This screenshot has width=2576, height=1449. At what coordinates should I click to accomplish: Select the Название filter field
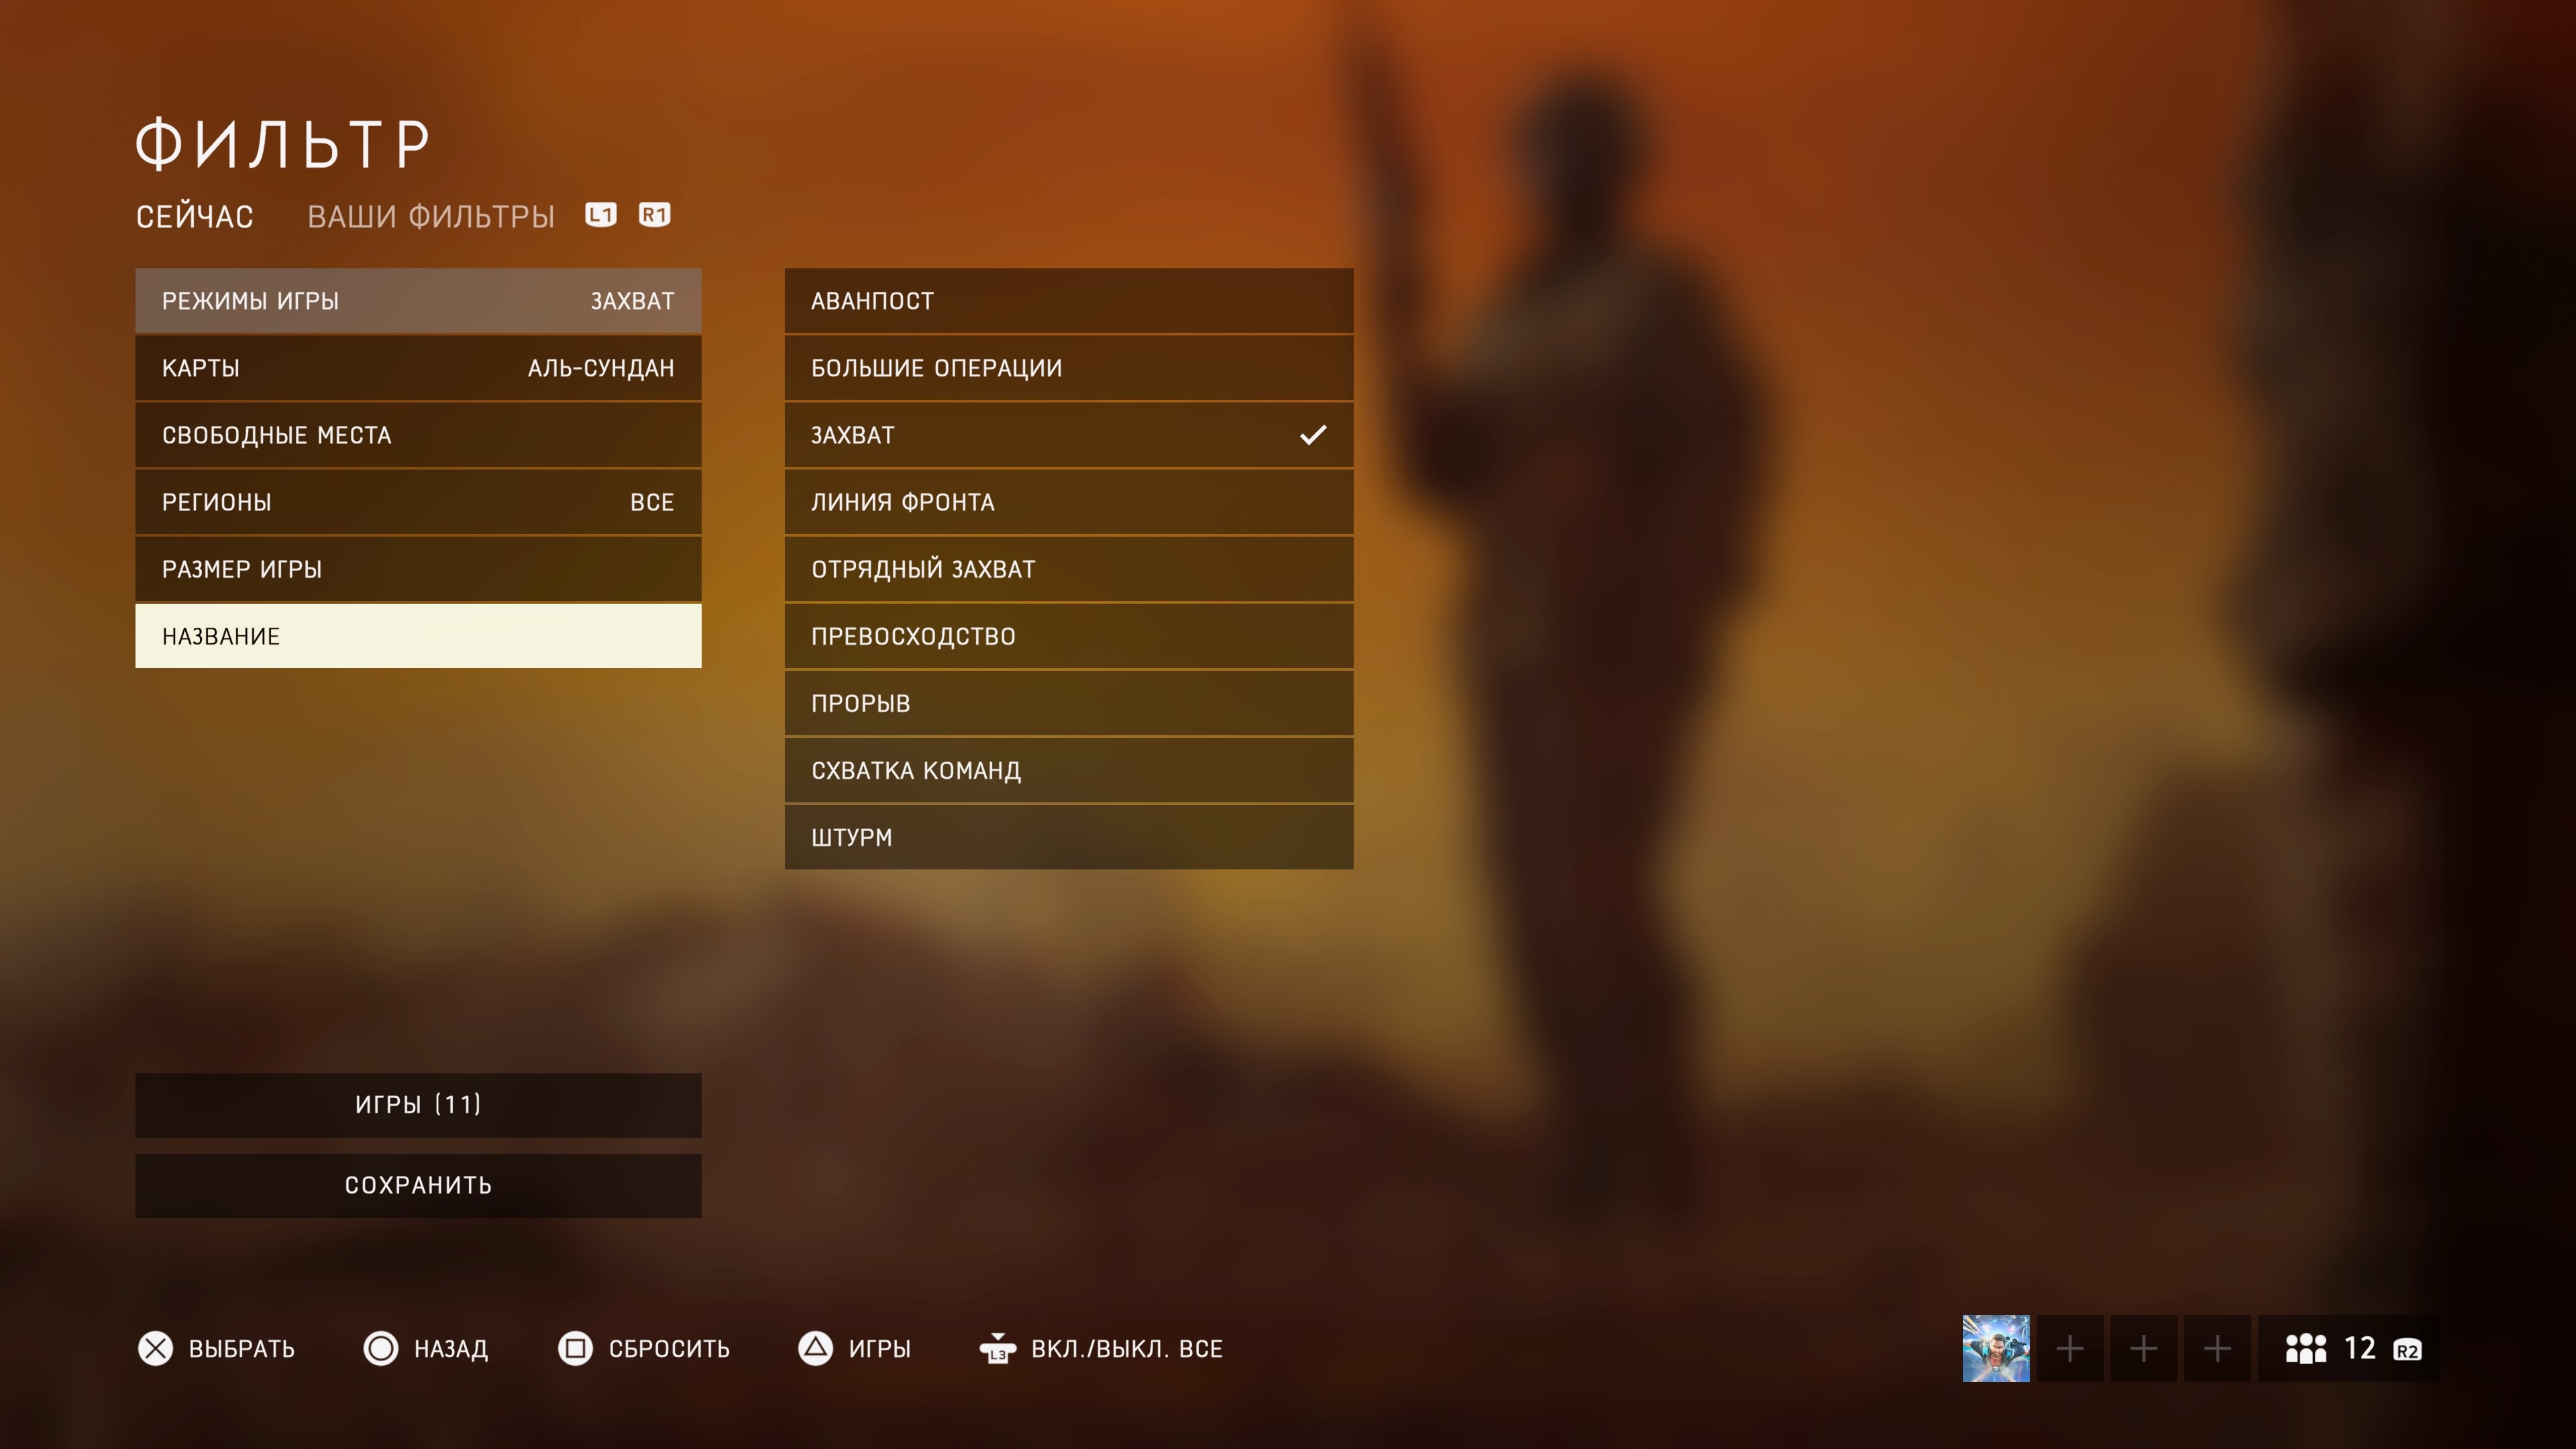418,636
